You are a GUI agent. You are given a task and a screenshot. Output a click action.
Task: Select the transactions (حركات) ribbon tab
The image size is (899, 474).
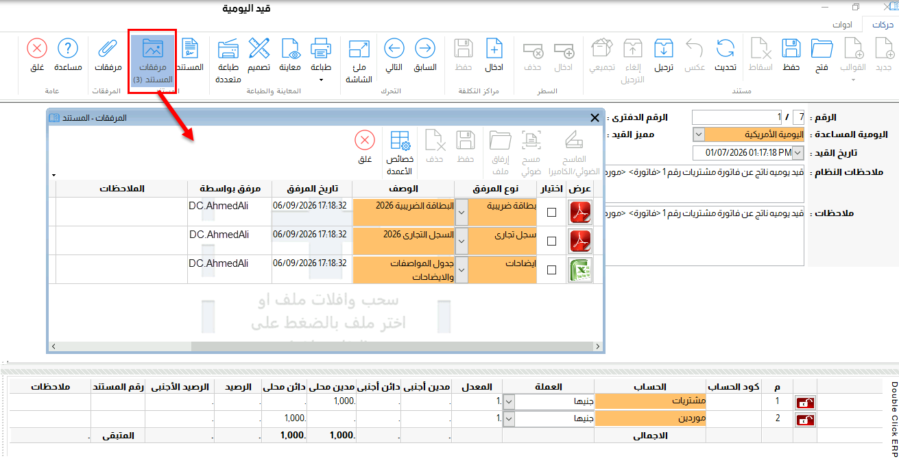pyautogui.click(x=882, y=25)
